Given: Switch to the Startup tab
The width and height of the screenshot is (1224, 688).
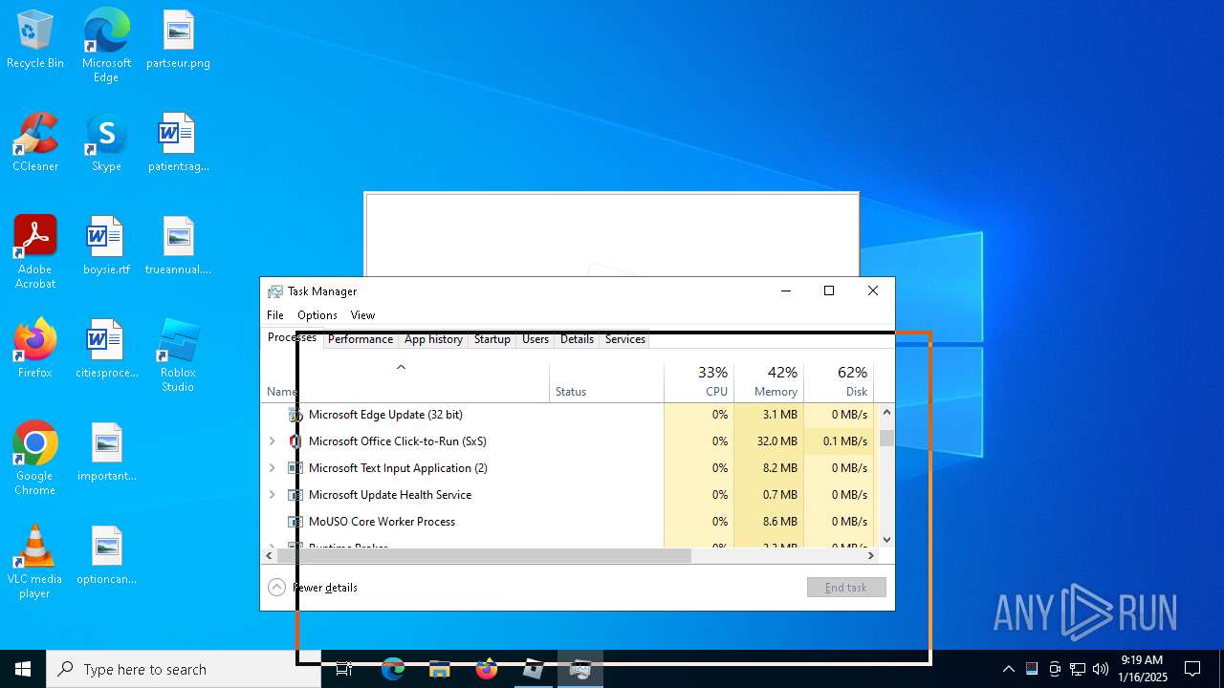Looking at the screenshot, I should click(x=492, y=339).
